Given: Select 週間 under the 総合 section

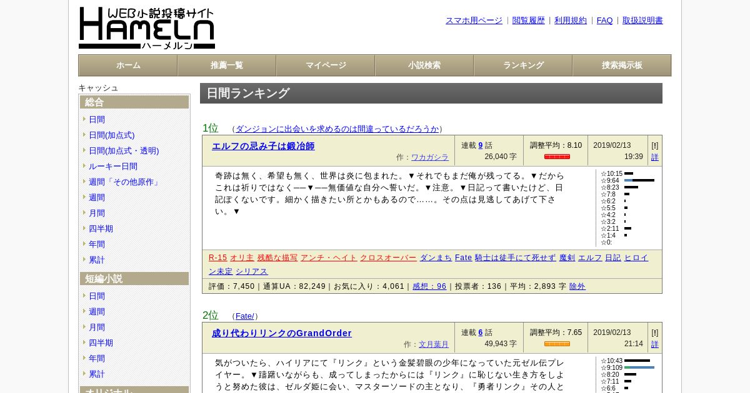Looking at the screenshot, I should coord(97,198).
